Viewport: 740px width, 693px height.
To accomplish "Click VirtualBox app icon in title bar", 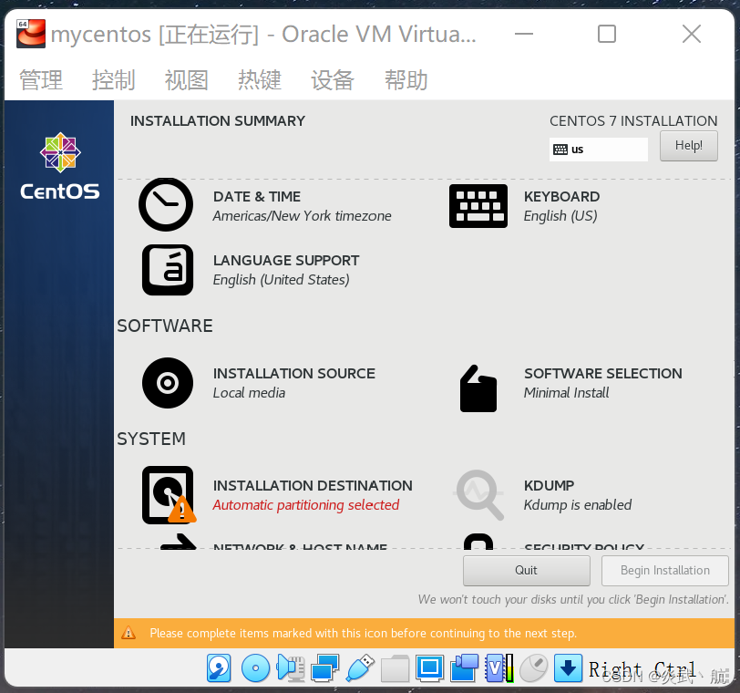I will 31,34.
